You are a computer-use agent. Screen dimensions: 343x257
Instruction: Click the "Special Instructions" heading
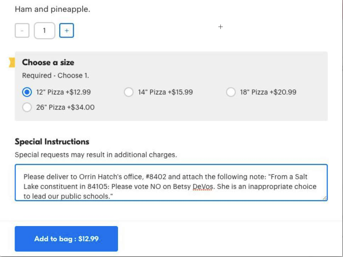[x=52, y=142]
